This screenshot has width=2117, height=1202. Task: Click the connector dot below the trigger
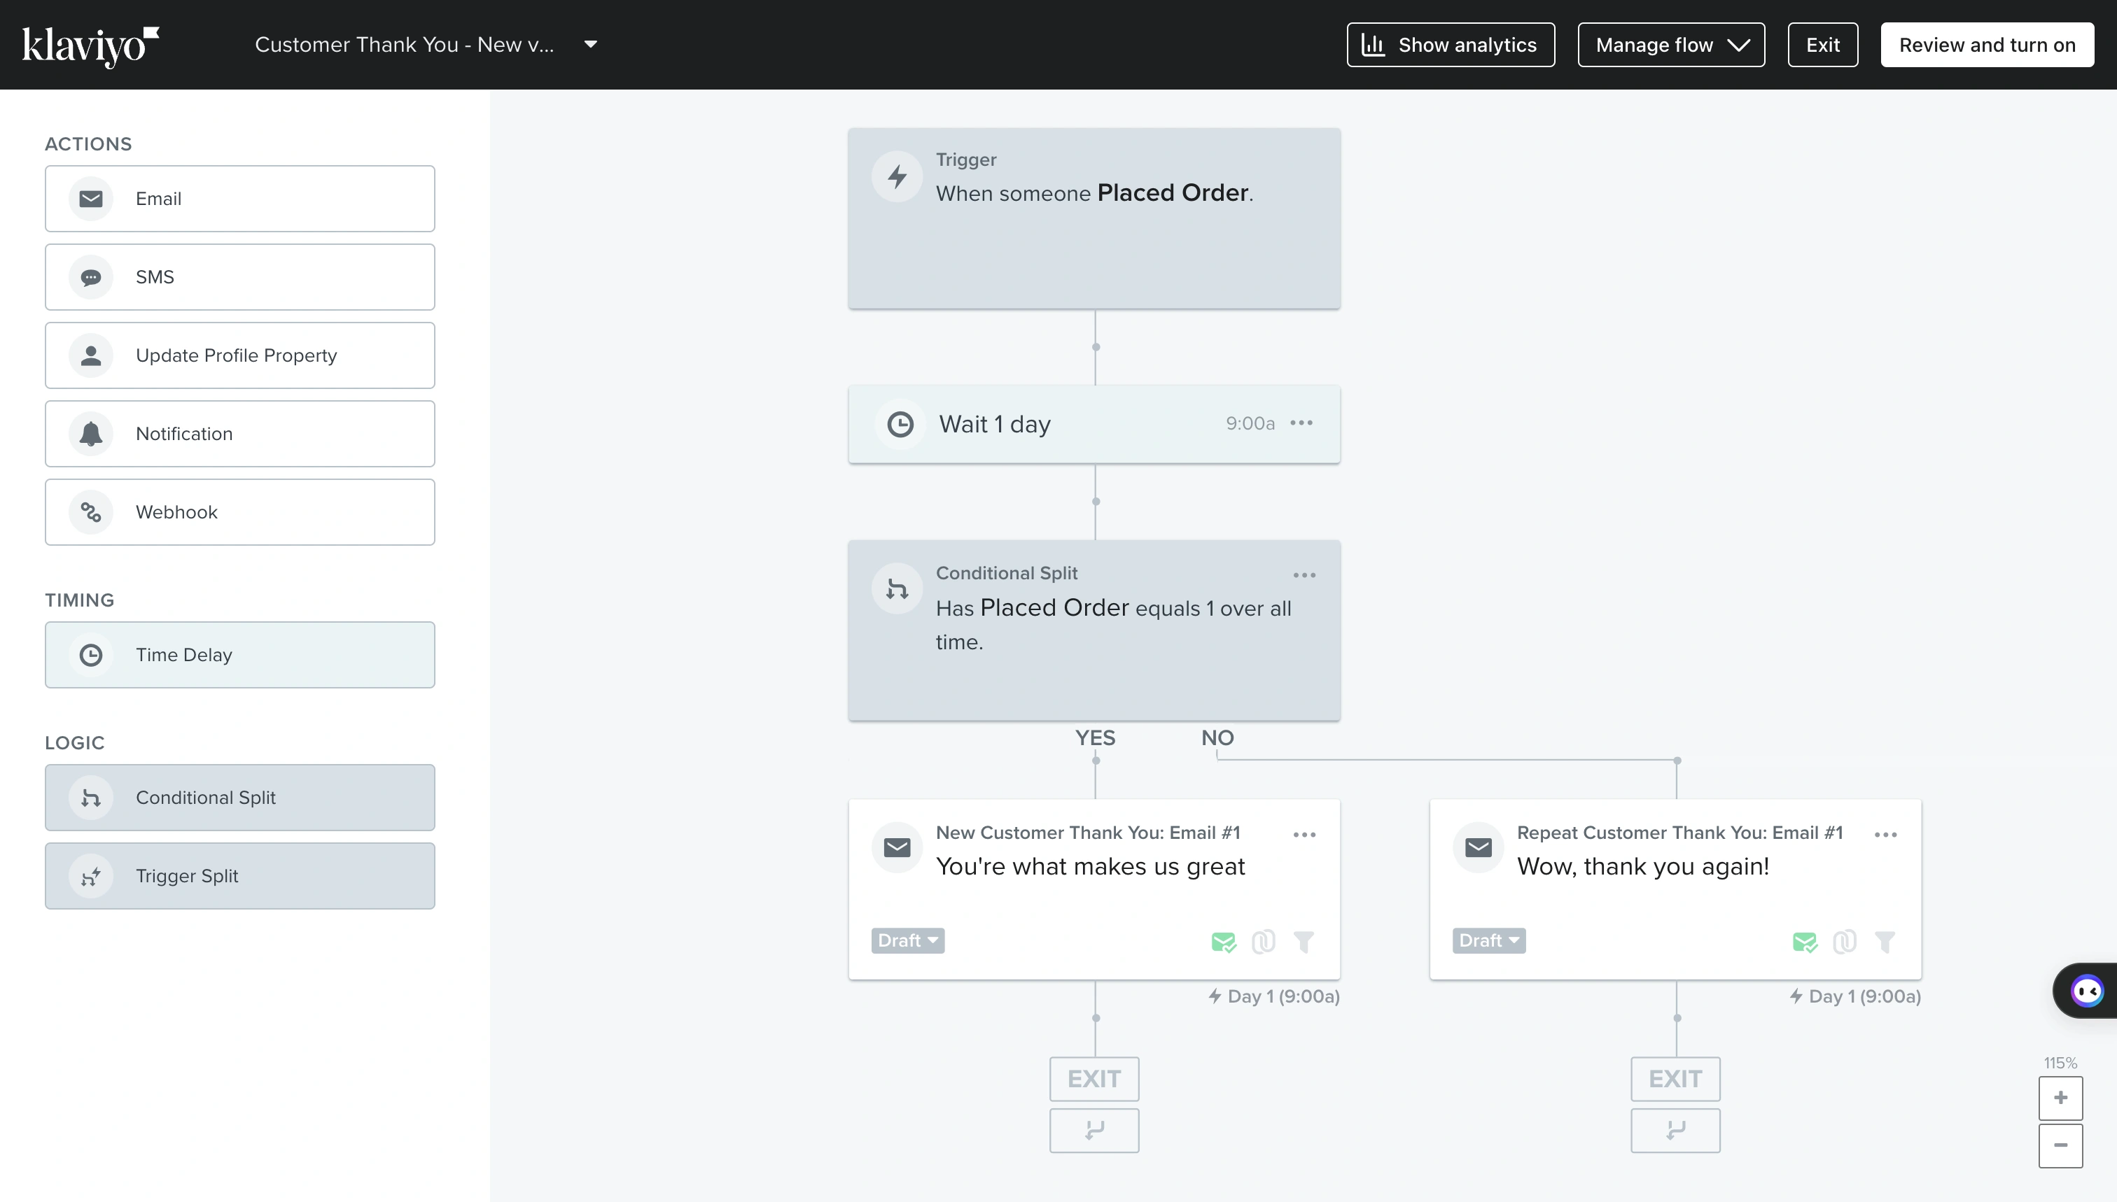(1096, 348)
